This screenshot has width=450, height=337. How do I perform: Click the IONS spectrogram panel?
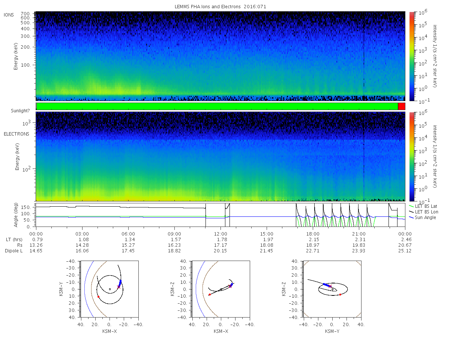[220, 56]
